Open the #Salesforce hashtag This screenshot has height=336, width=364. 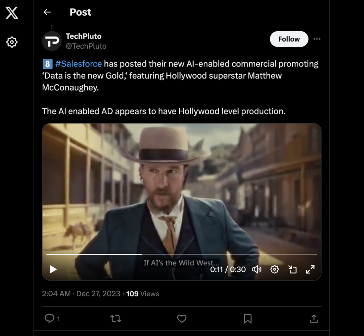[x=79, y=64]
